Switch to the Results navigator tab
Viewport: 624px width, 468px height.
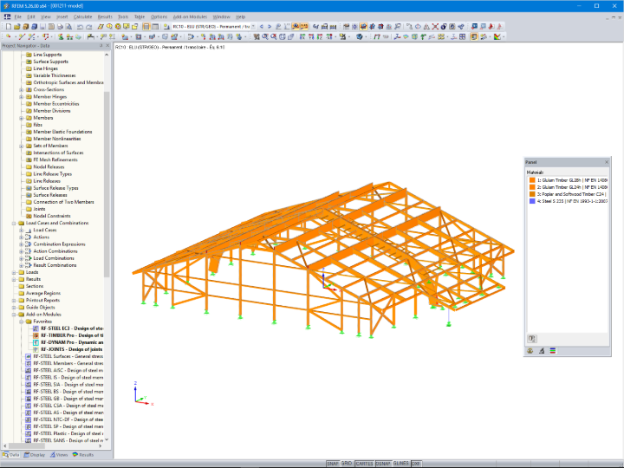click(83, 455)
